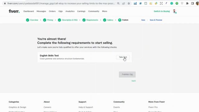Go to the Requirements step
The image size is (199, 112).
92,20
